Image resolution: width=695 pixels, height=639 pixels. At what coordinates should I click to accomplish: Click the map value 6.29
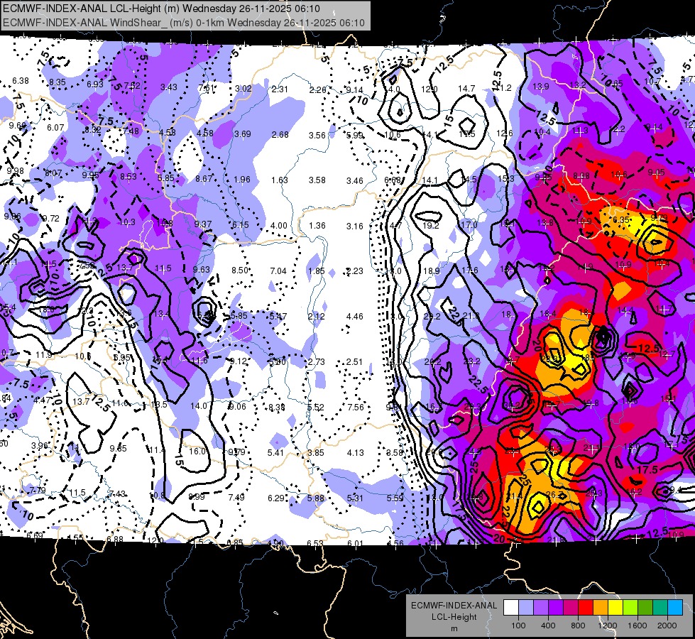[x=276, y=498]
